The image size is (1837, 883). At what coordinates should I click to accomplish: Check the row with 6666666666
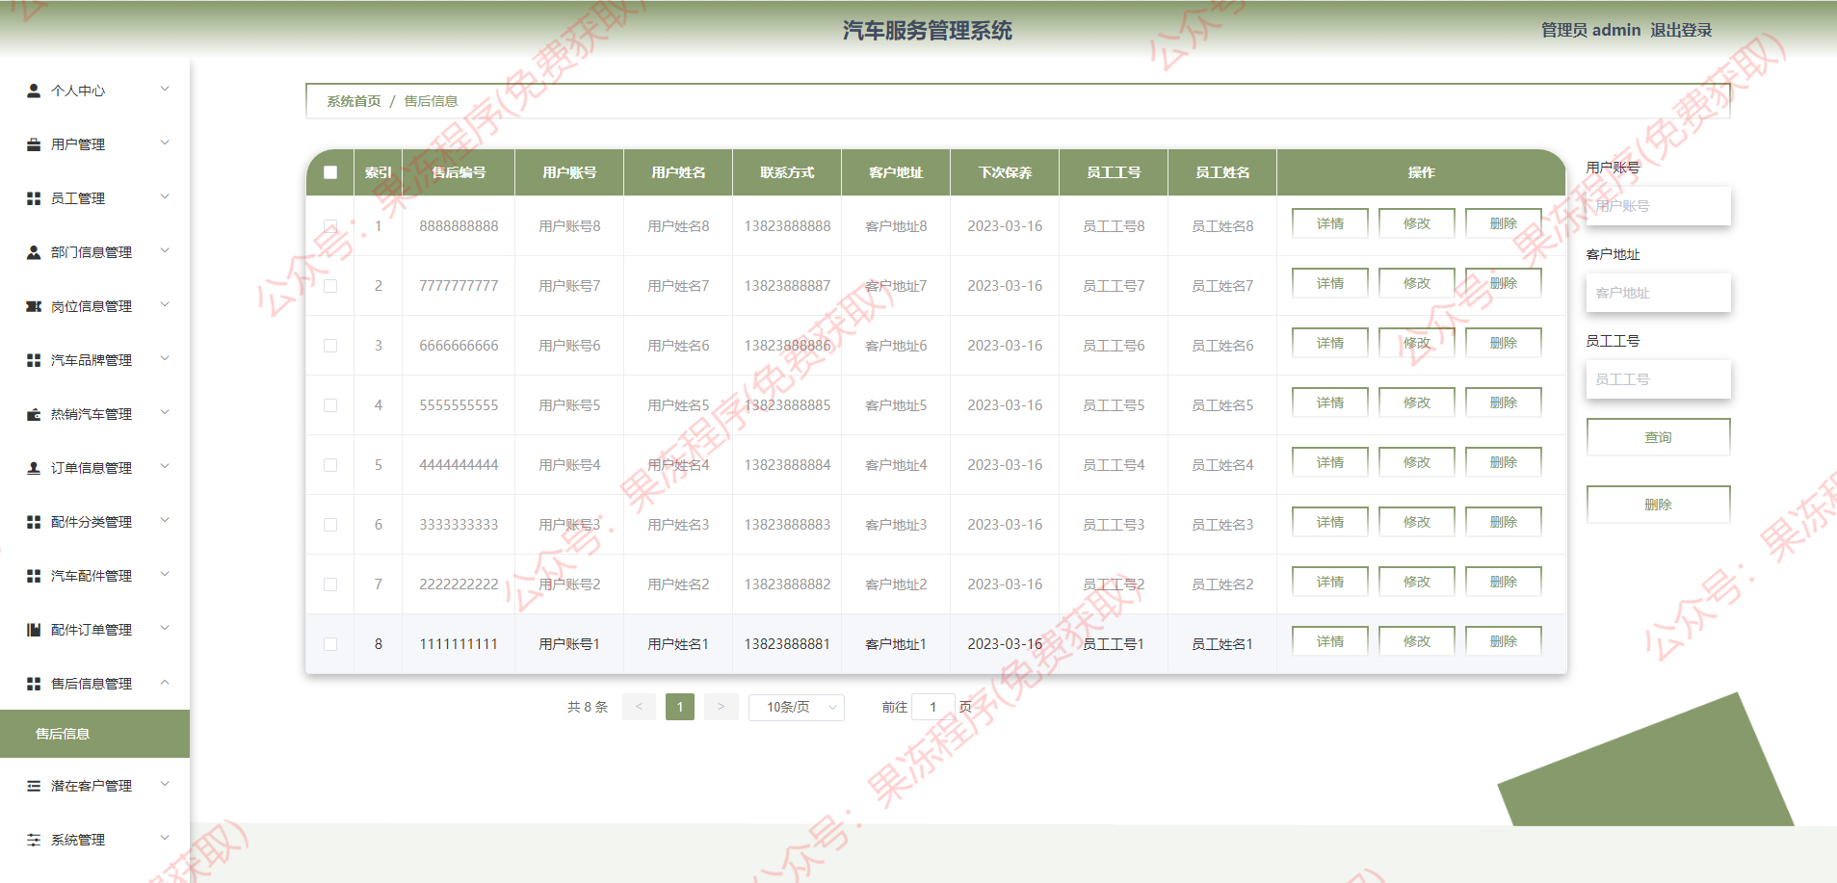[330, 346]
